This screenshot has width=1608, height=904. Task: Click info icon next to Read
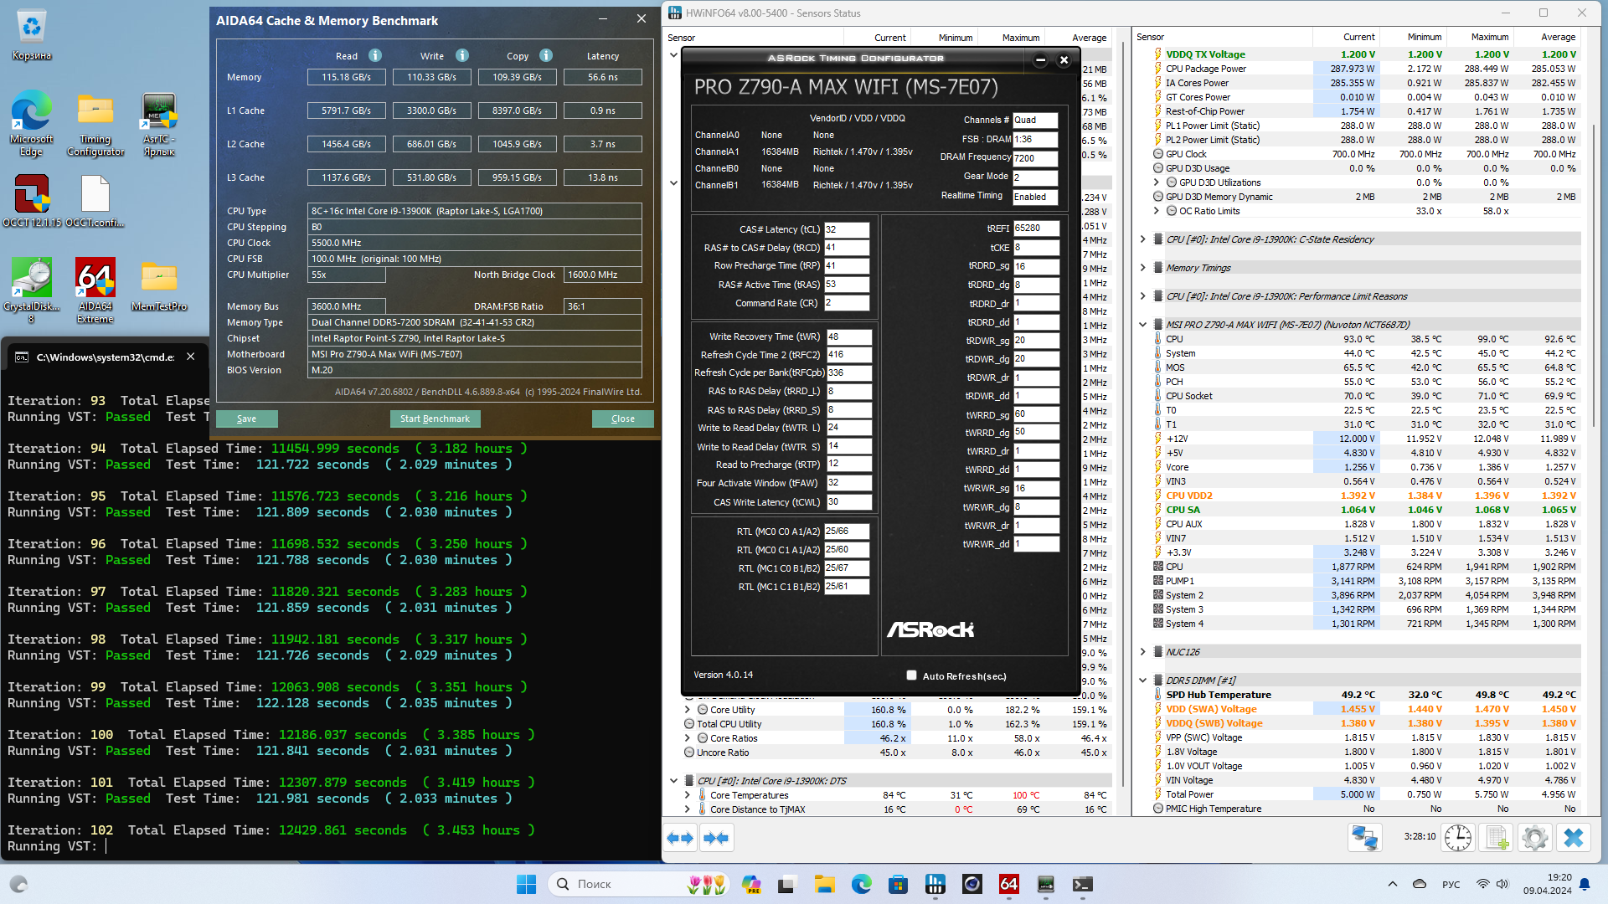(x=375, y=55)
